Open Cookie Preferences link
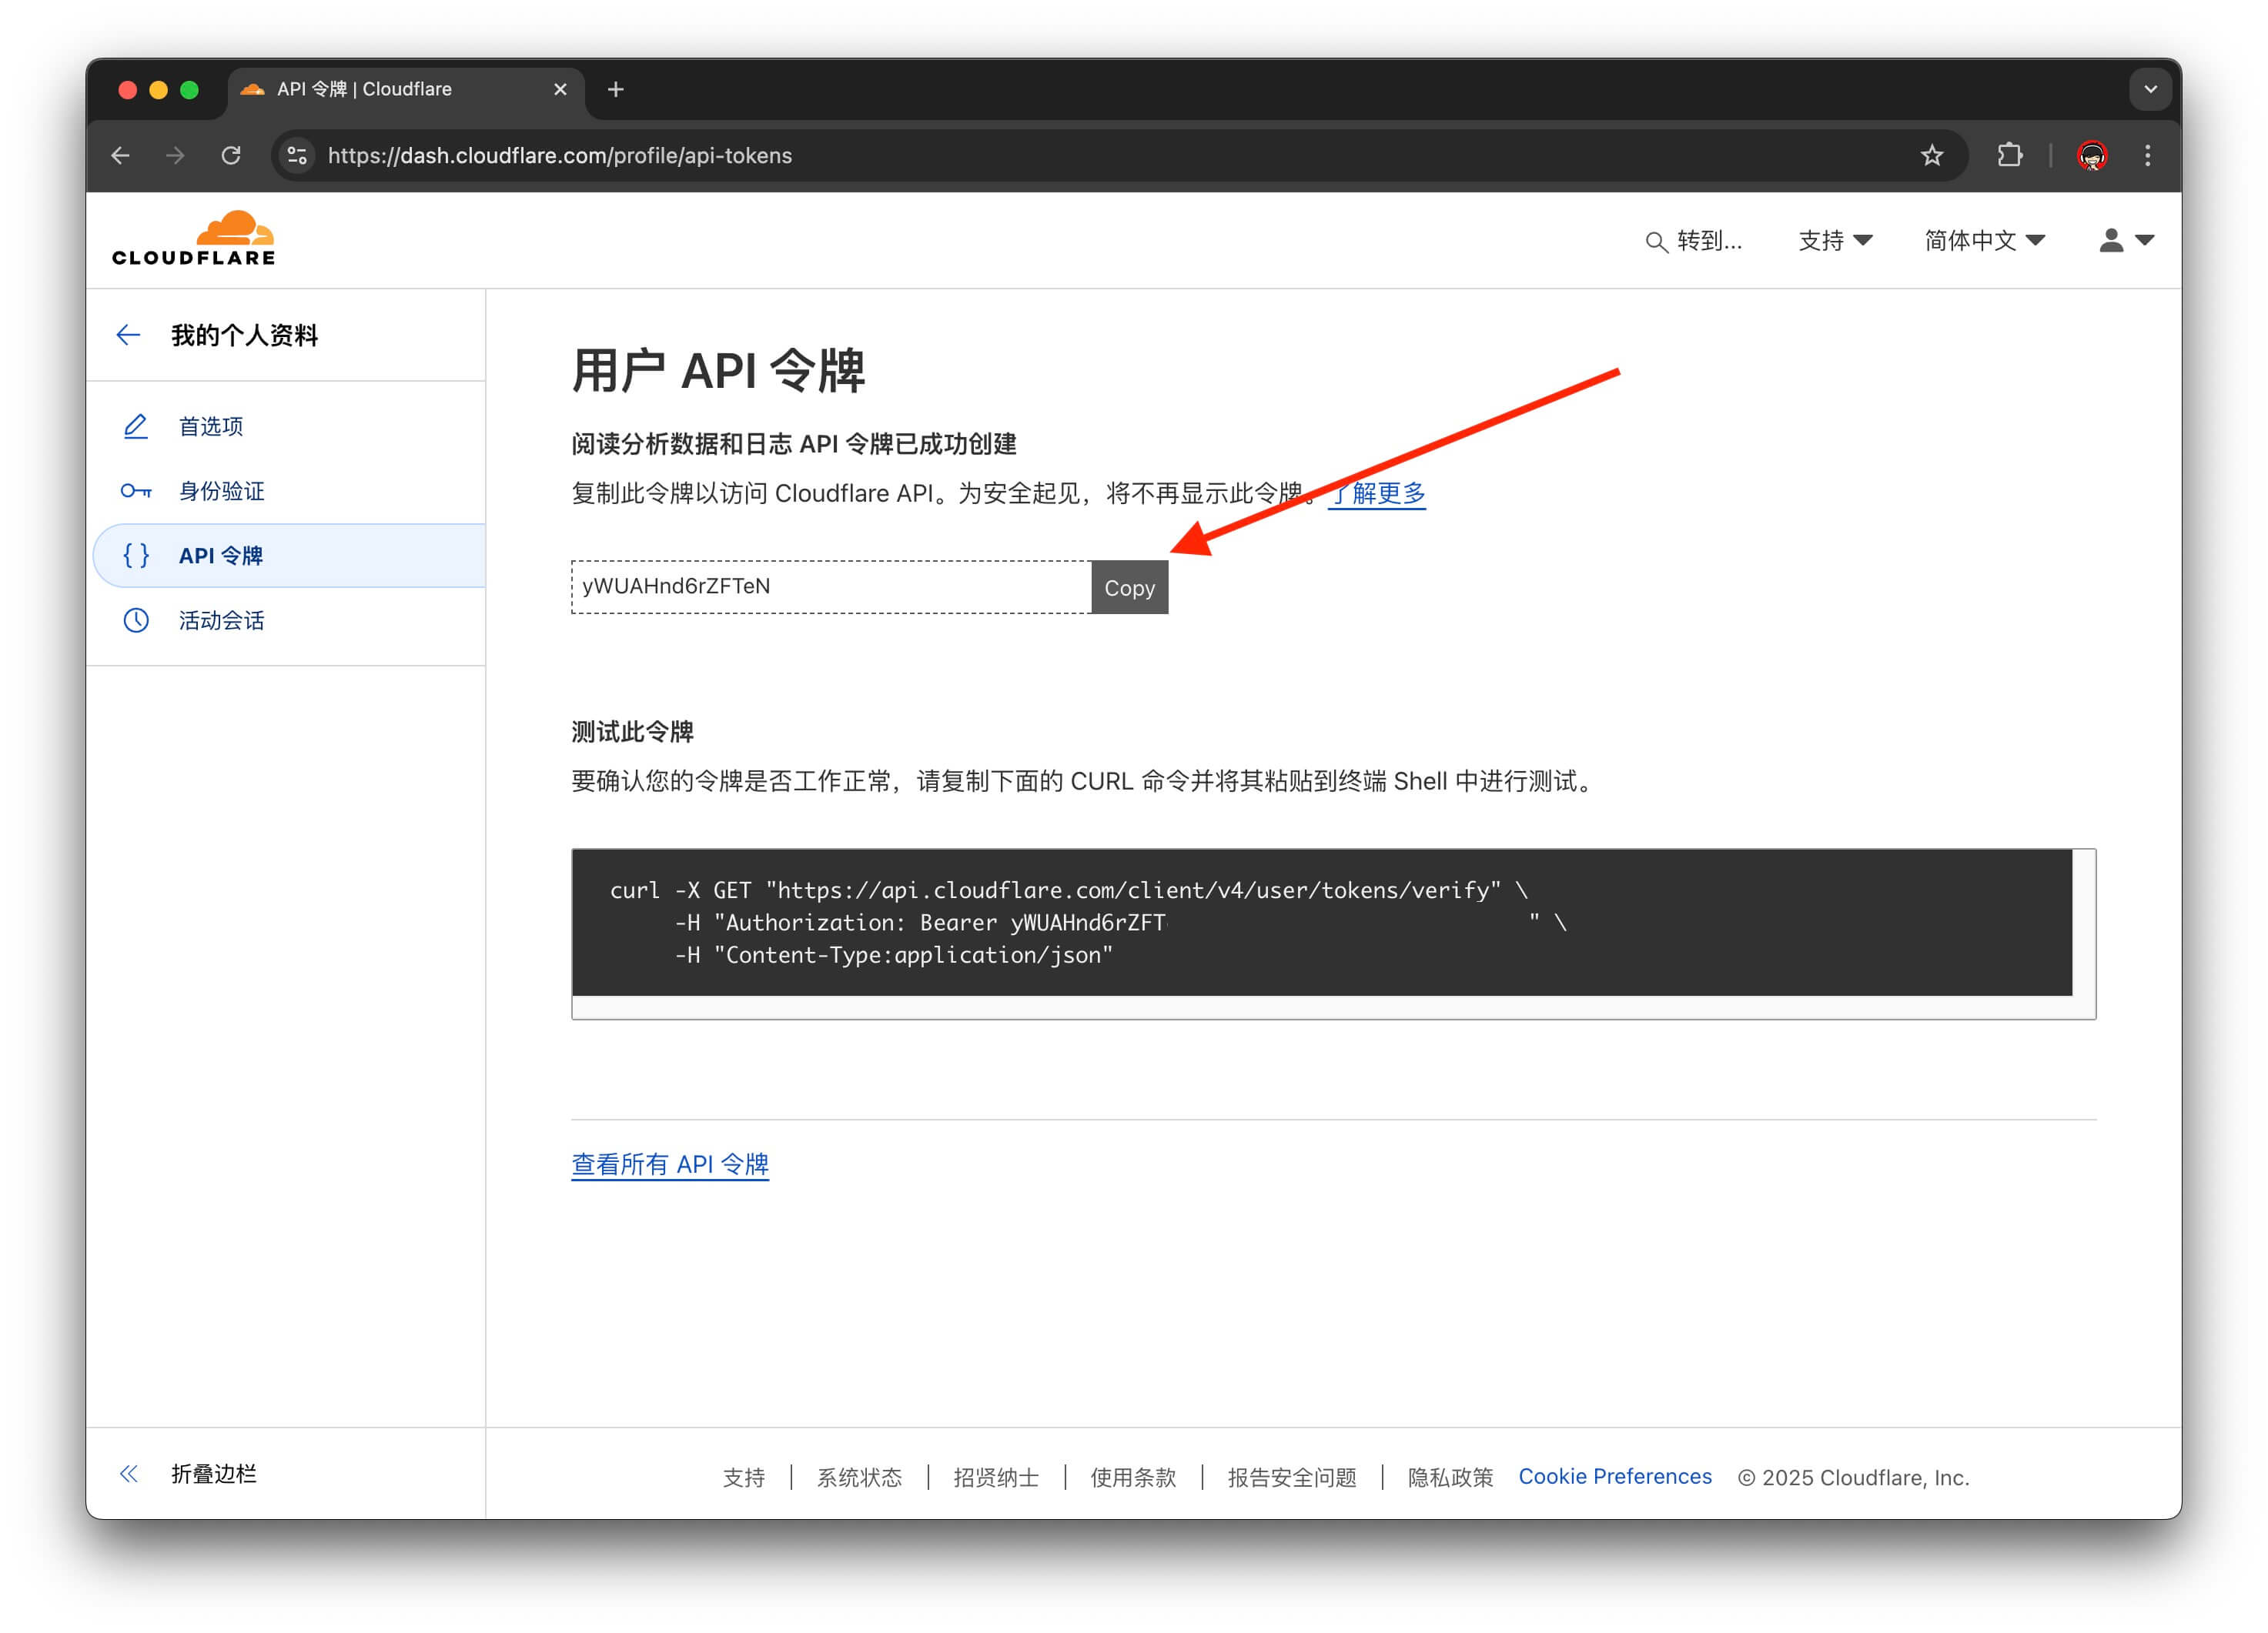Viewport: 2268px width, 1633px height. click(1615, 1477)
